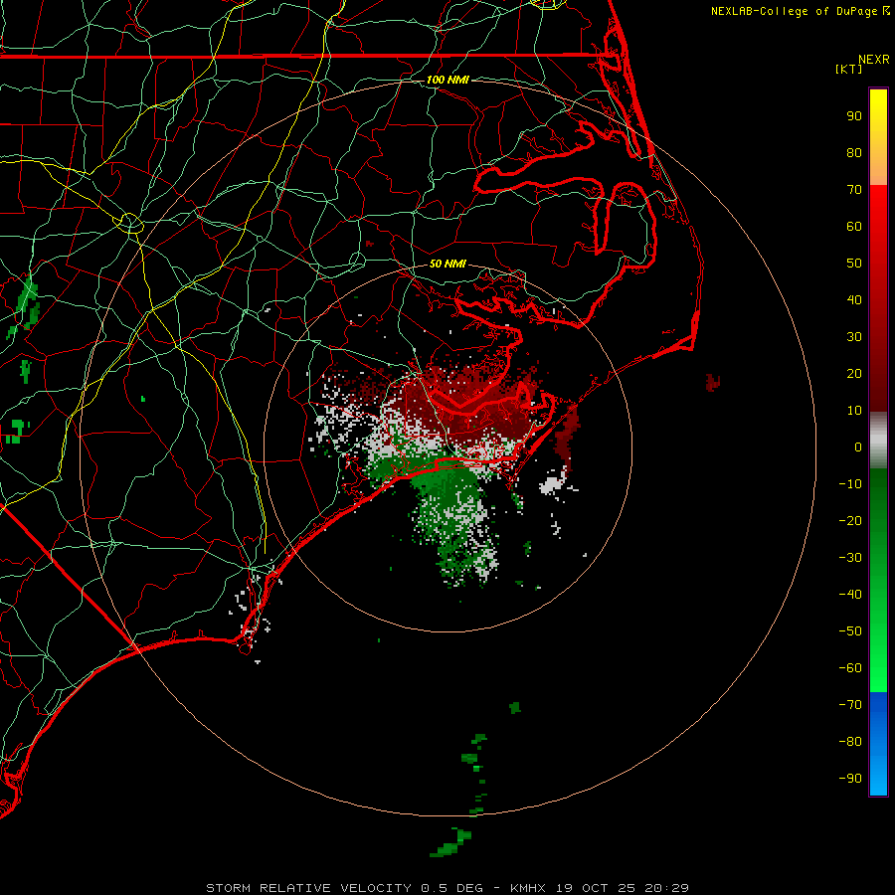Click the green echo cluster at bottom edge
The image size is (895, 895).
point(449,843)
